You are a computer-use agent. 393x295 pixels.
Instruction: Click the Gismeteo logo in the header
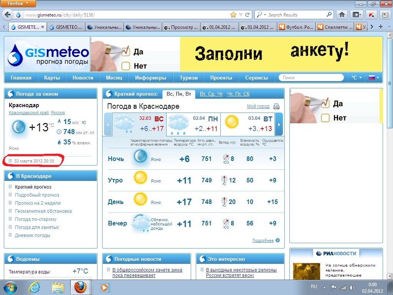[x=48, y=54]
